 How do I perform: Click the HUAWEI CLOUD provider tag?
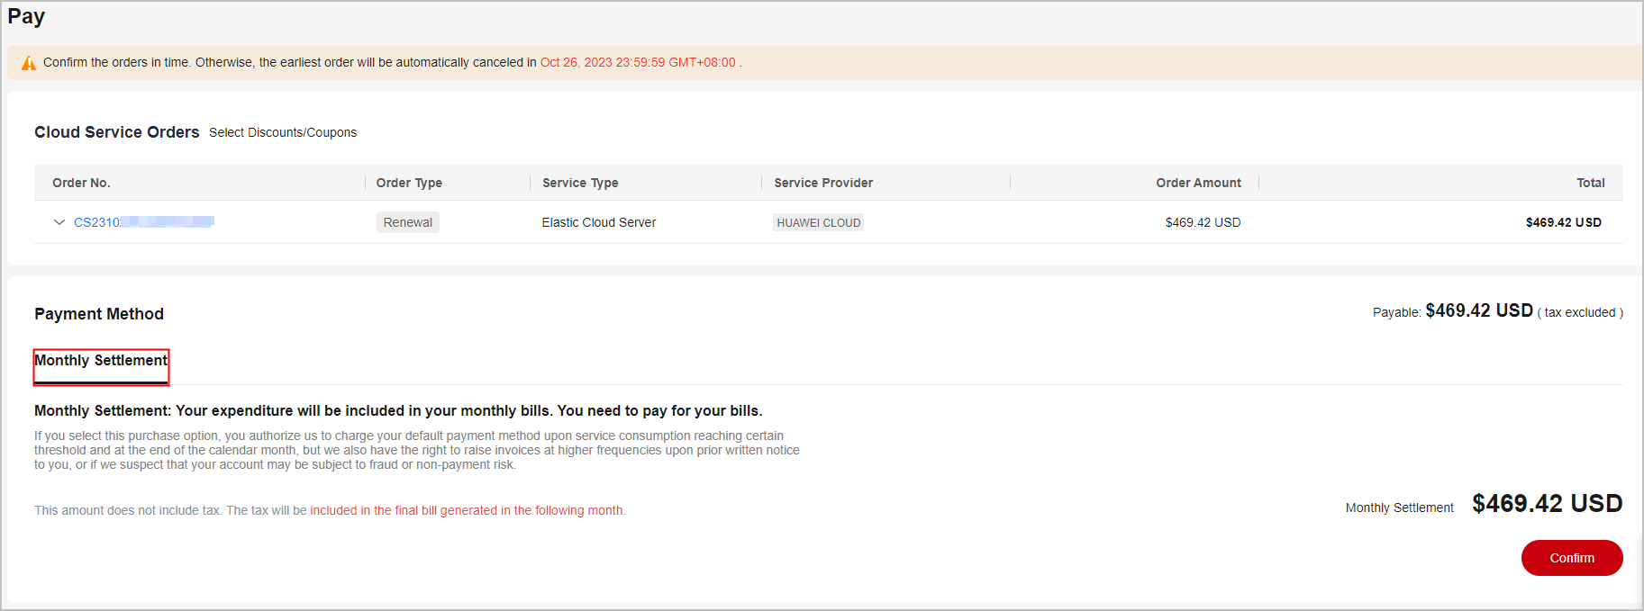pos(819,222)
